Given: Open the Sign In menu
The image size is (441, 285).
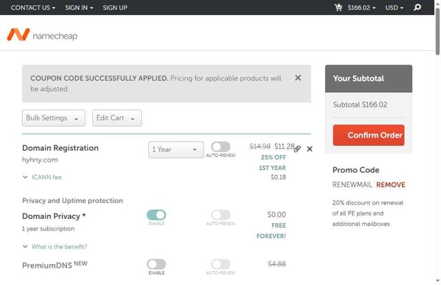Looking at the screenshot, I should click(x=79, y=8).
